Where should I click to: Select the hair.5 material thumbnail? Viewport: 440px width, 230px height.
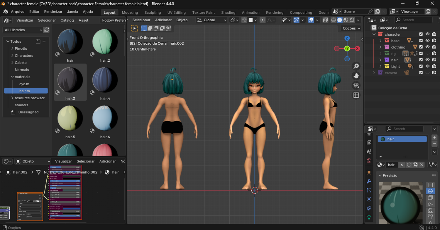70,118
